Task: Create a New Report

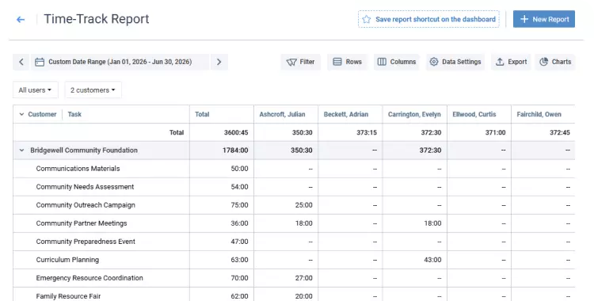Action: point(543,19)
